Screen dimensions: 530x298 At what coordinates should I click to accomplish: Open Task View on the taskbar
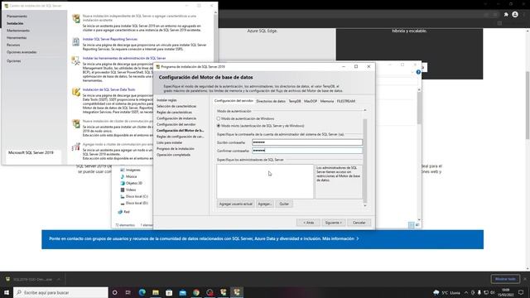pyautogui.click(x=128, y=292)
